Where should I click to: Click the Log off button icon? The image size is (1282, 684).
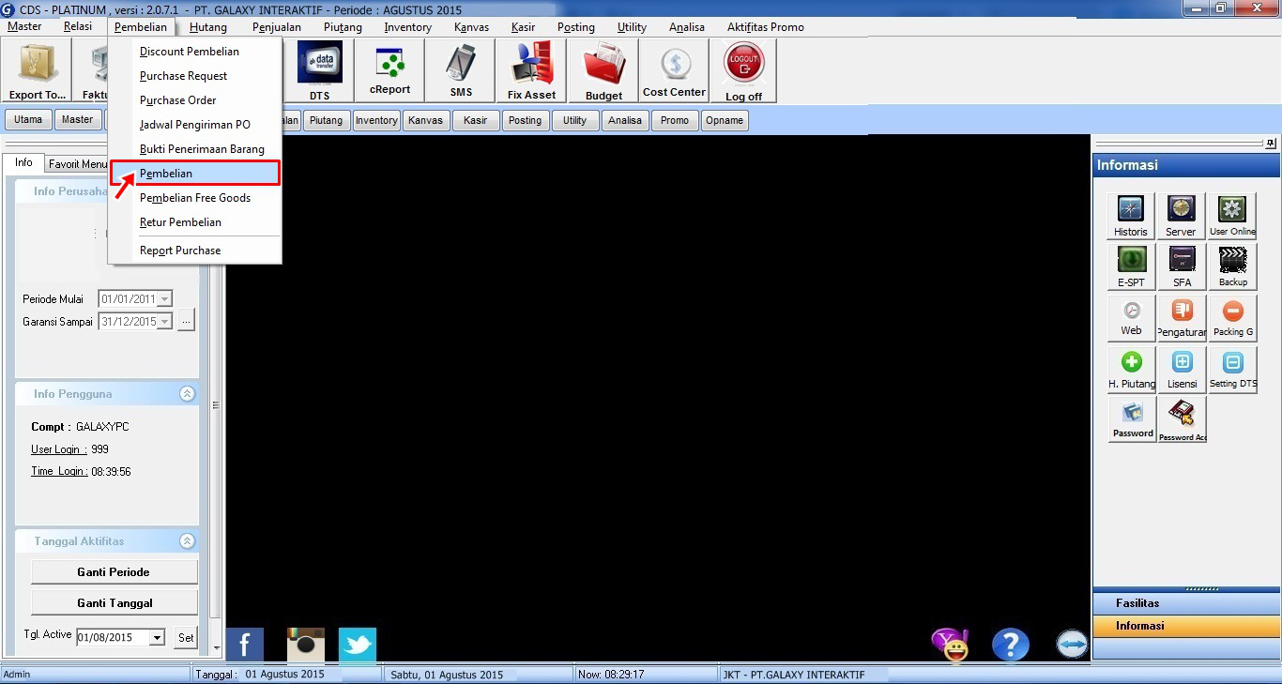(x=743, y=70)
